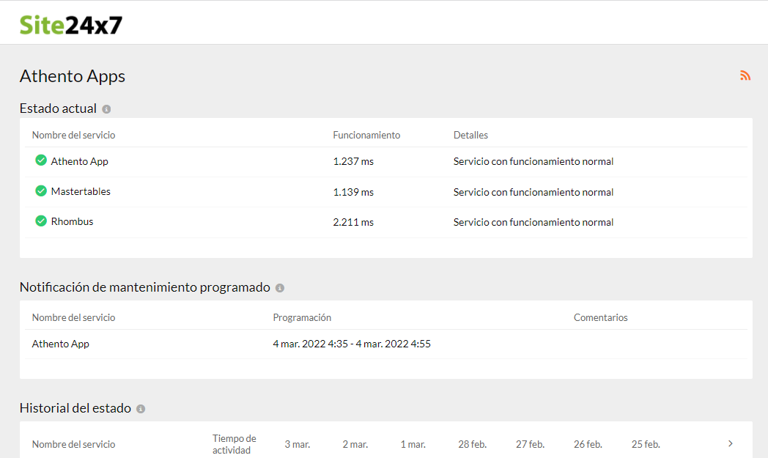Select the Rhombus service name

pyautogui.click(x=72, y=221)
